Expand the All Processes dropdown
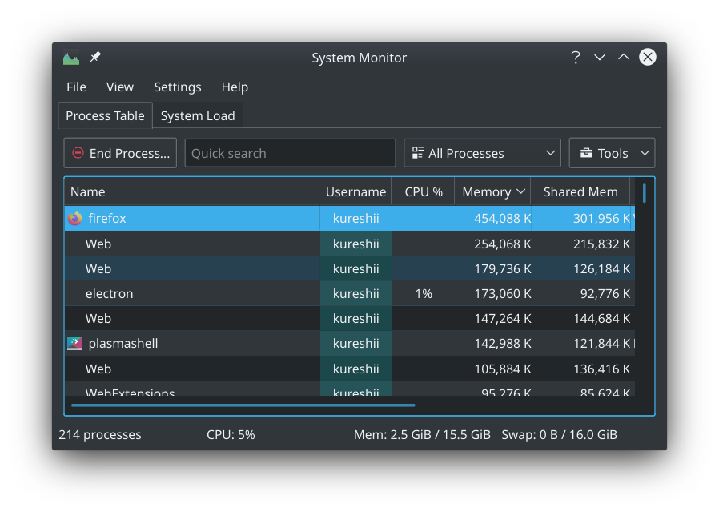 click(x=482, y=153)
